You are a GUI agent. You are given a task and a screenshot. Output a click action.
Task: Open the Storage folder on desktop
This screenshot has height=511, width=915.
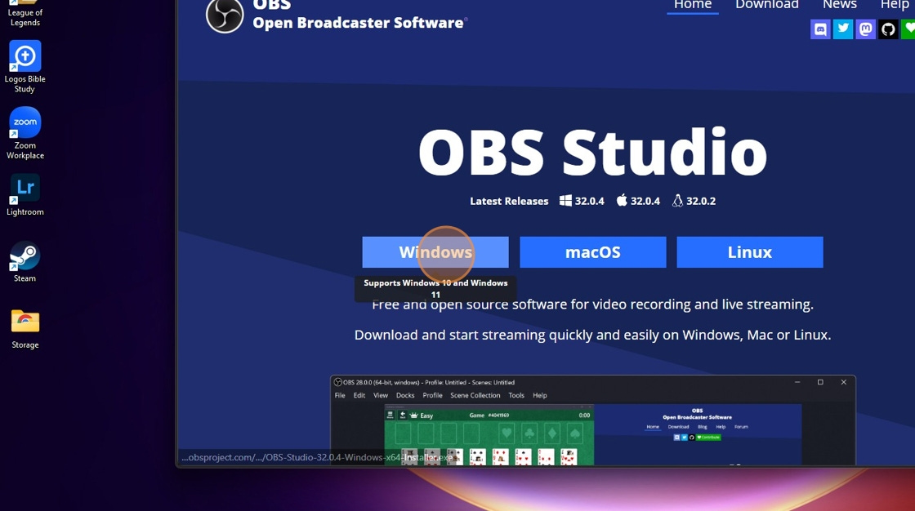(25, 328)
